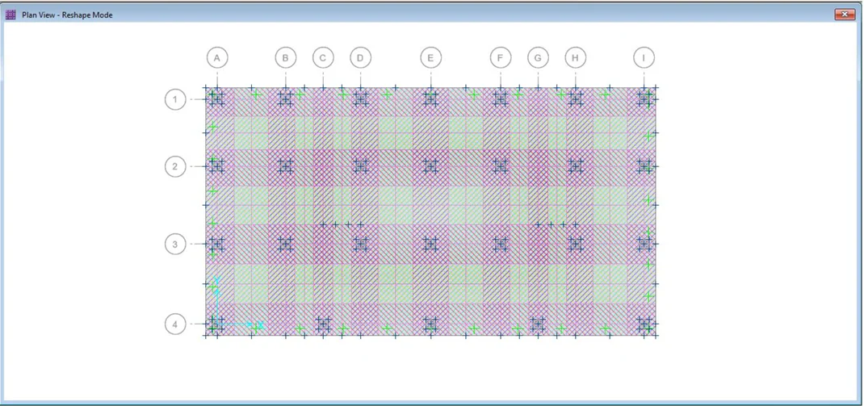864x406 pixels.
Task: Select column at grid intersection E-2
Action: tap(430, 166)
